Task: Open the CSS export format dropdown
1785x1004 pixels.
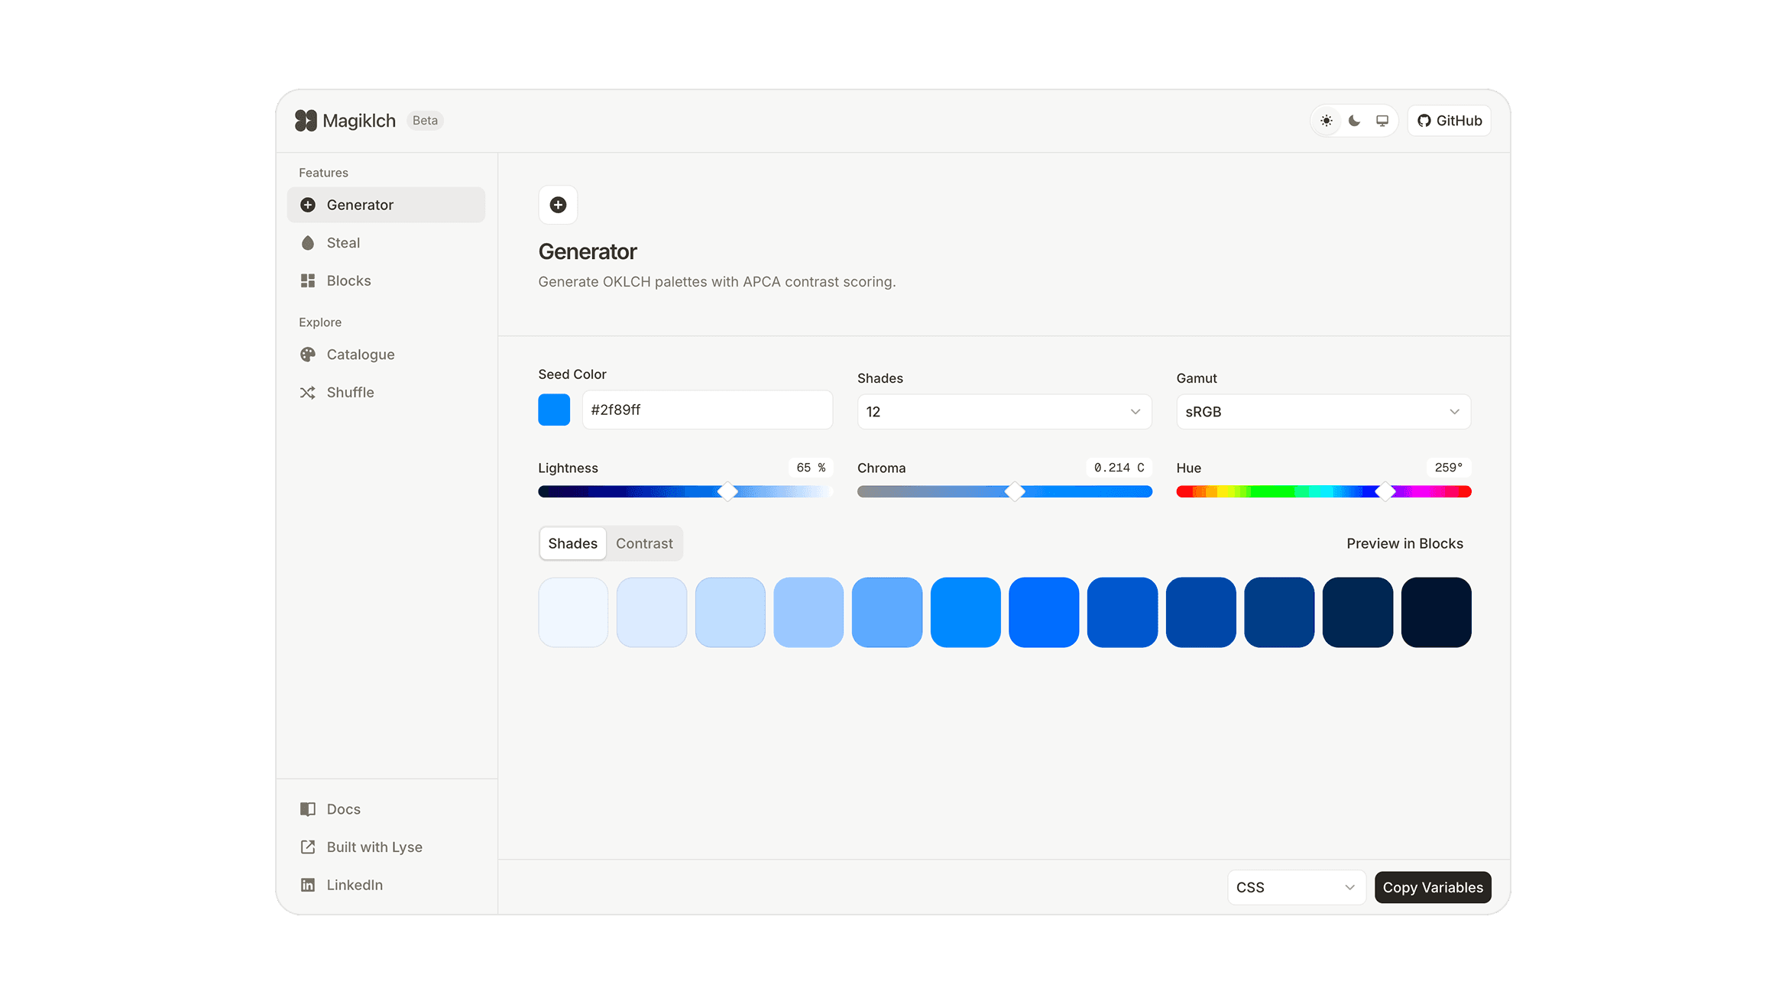Action: click(1296, 887)
